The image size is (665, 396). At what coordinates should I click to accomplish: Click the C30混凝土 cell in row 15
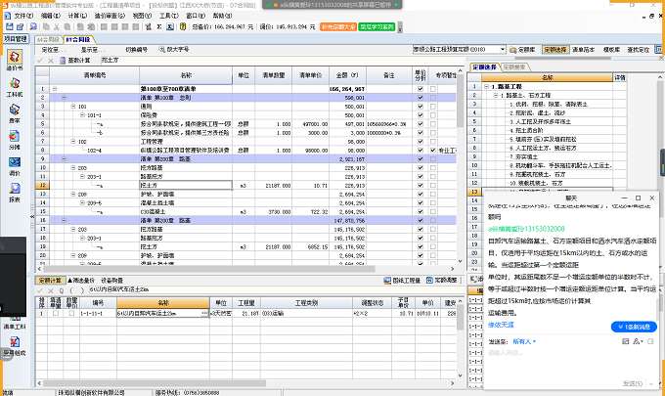[186, 211]
